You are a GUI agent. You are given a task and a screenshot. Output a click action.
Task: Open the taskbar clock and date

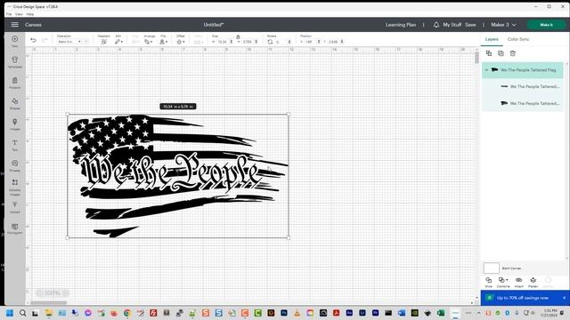click(550, 313)
